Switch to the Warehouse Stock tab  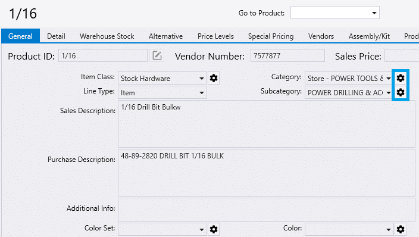107,36
